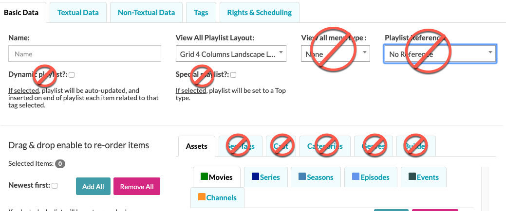Viewport: 506px width, 211px height.
Task: Toggle the Special playlist checkbox
Action: (x=233, y=75)
